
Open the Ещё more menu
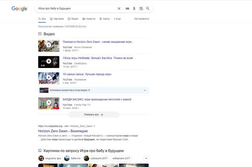point(117,19)
